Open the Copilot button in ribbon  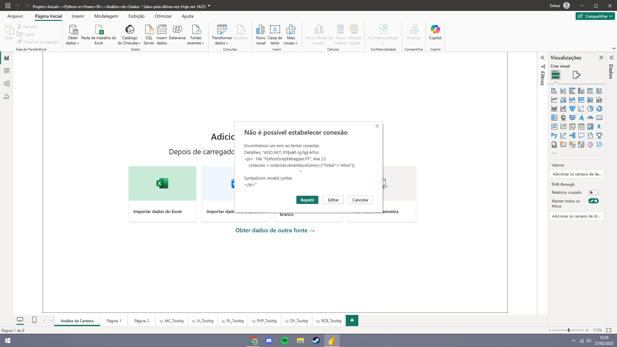(435, 32)
